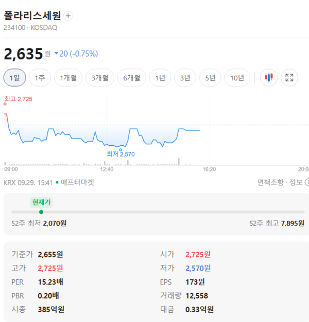Expand chart to fullscreen
Viewport: 309px width, 322px height.
289,78
